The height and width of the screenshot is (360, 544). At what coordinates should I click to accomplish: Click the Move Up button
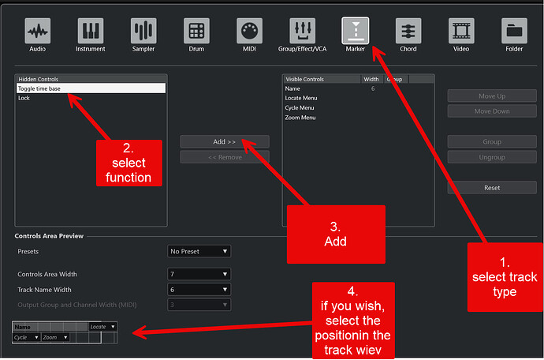[492, 96]
